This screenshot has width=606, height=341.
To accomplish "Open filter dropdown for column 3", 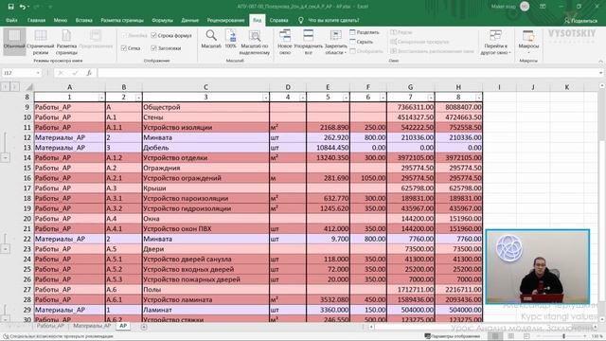I will coord(265,98).
